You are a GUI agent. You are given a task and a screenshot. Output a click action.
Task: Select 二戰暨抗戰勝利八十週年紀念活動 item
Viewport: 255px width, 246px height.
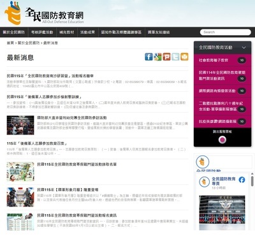pos(222,106)
